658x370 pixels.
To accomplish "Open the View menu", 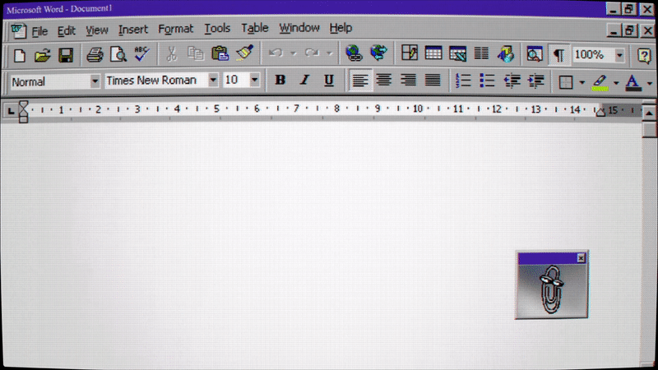I will coord(97,30).
